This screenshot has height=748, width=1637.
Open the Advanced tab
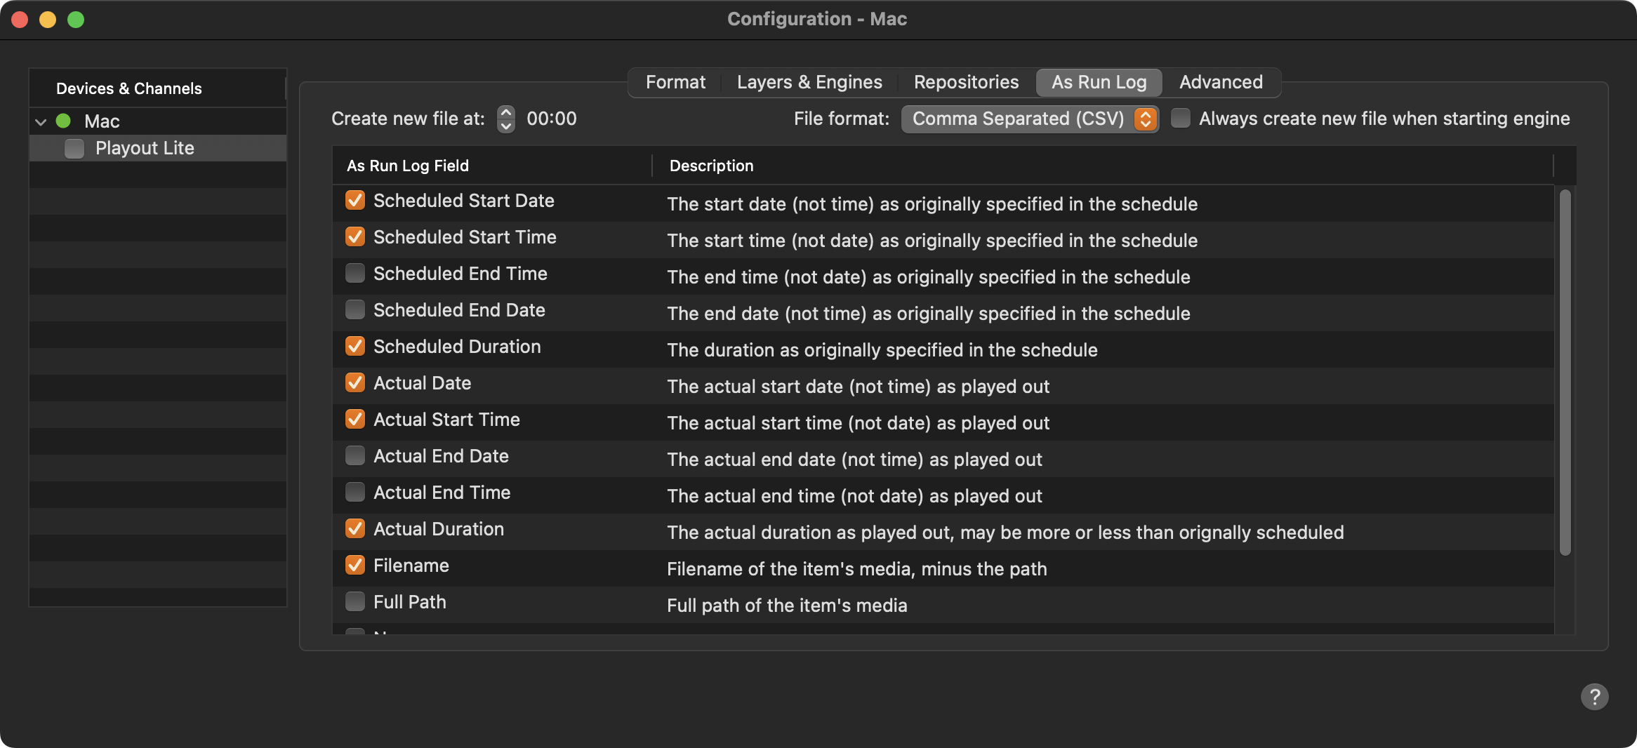click(x=1221, y=82)
